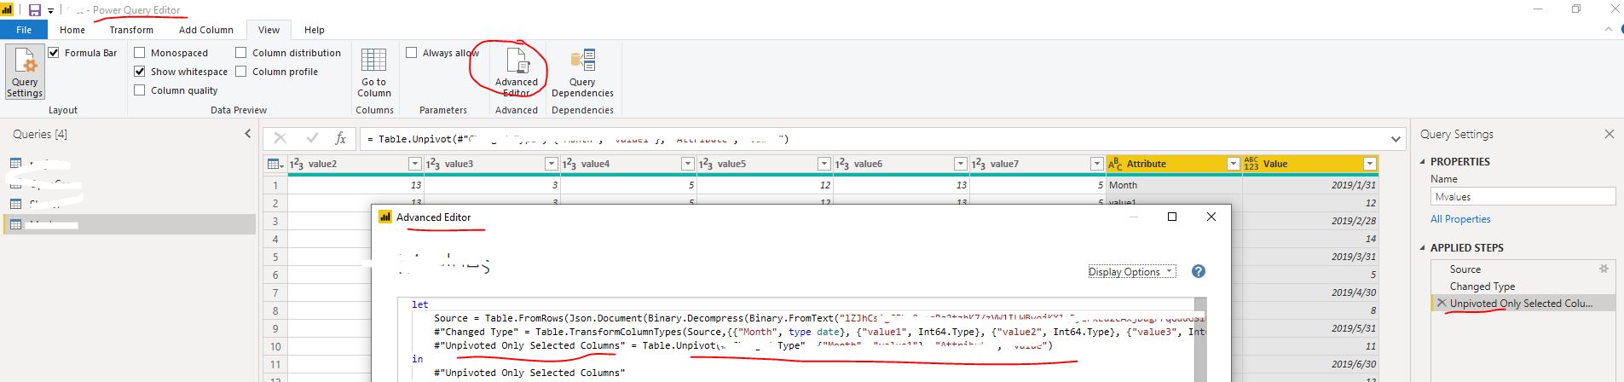Click the Advanced Editor code area
The width and height of the screenshot is (1624, 382).
click(797, 339)
